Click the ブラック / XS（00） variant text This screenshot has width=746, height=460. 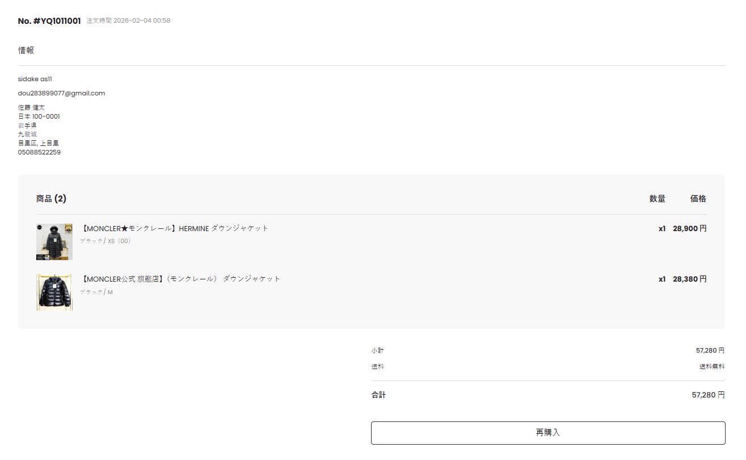106,241
